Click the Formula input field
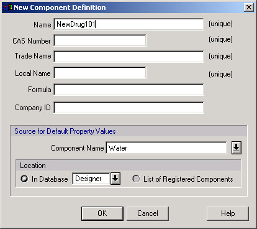 point(128,90)
